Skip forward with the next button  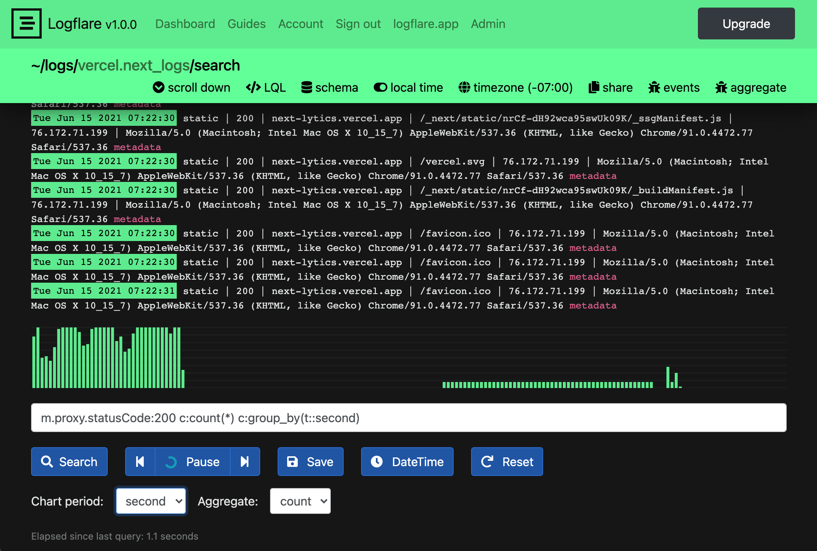click(245, 462)
